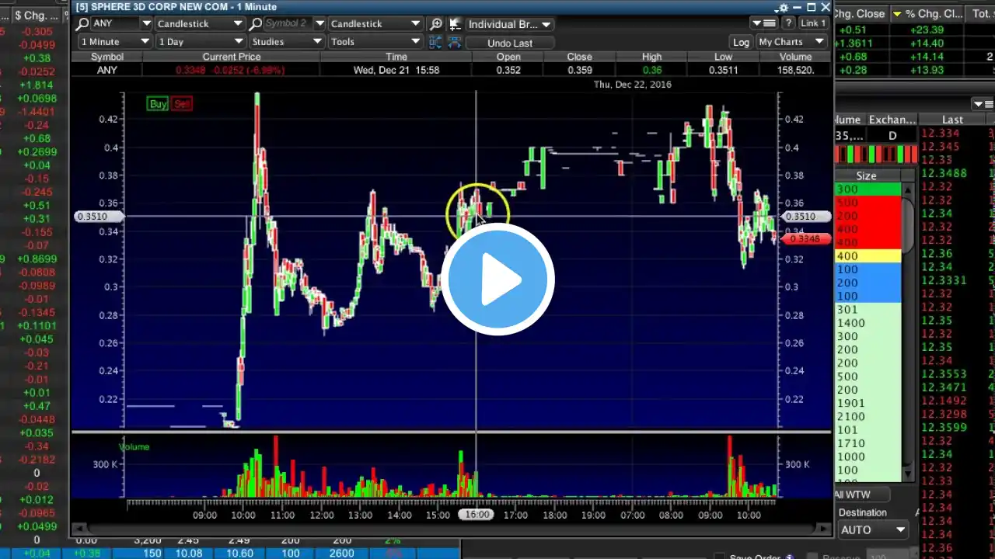995x559 pixels.
Task: Open the AUTO destination dropdown
Action: pyautogui.click(x=901, y=530)
